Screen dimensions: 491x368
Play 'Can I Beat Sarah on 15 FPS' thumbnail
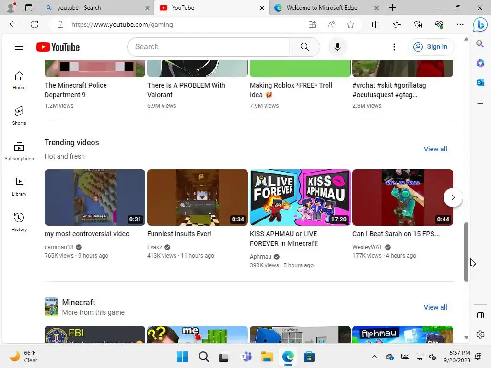click(403, 197)
